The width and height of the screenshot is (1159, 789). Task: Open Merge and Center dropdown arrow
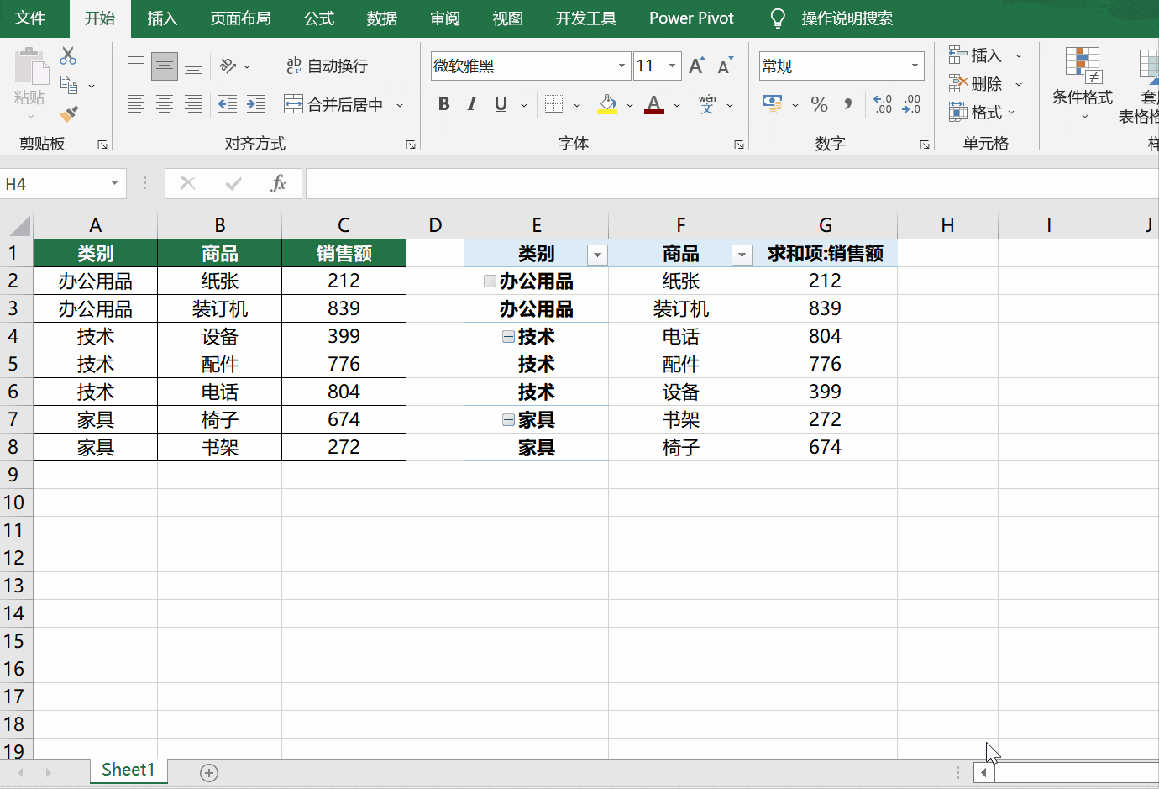point(400,105)
